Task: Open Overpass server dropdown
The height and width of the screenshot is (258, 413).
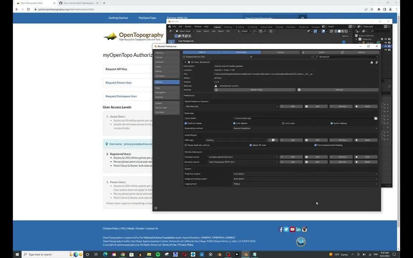Action: tap(243, 157)
